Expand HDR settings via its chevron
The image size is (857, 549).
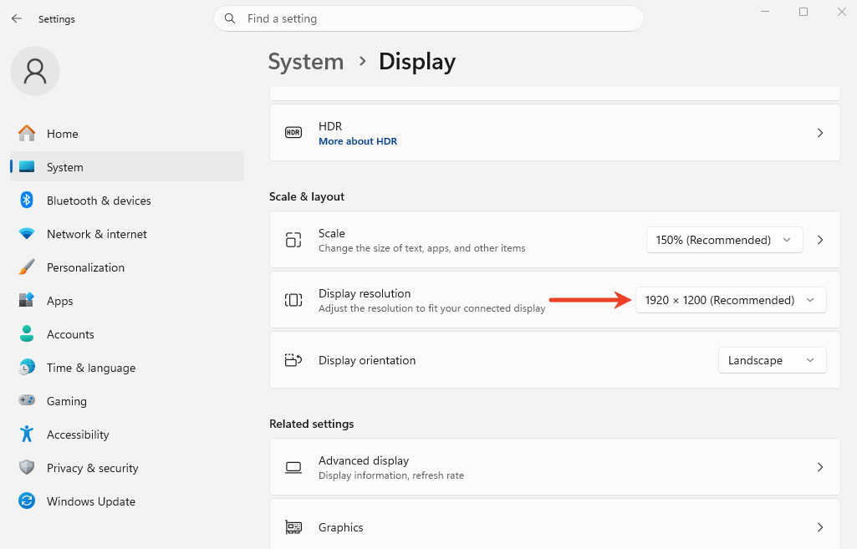pos(820,133)
